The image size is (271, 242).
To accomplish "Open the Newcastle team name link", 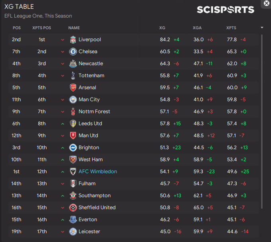I will (91, 64).
